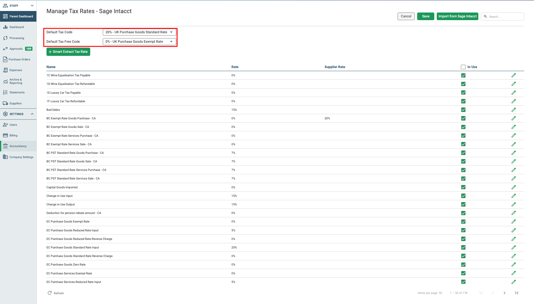Toggle In Use for BC PST Standard Rate Services Sale - CA

(x=463, y=179)
